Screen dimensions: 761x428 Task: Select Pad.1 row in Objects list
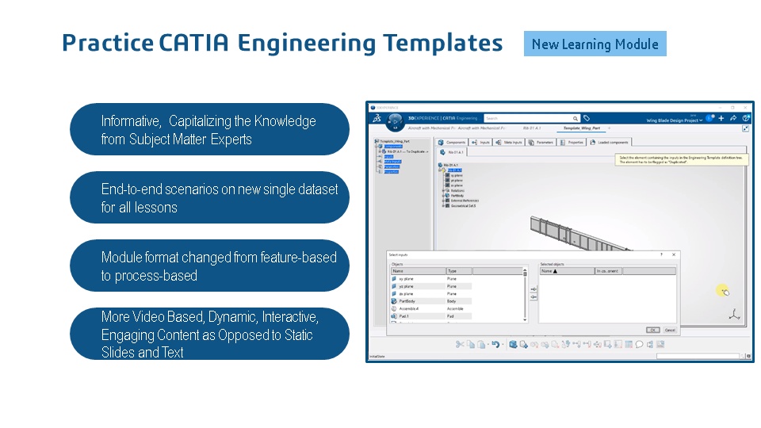click(431, 316)
